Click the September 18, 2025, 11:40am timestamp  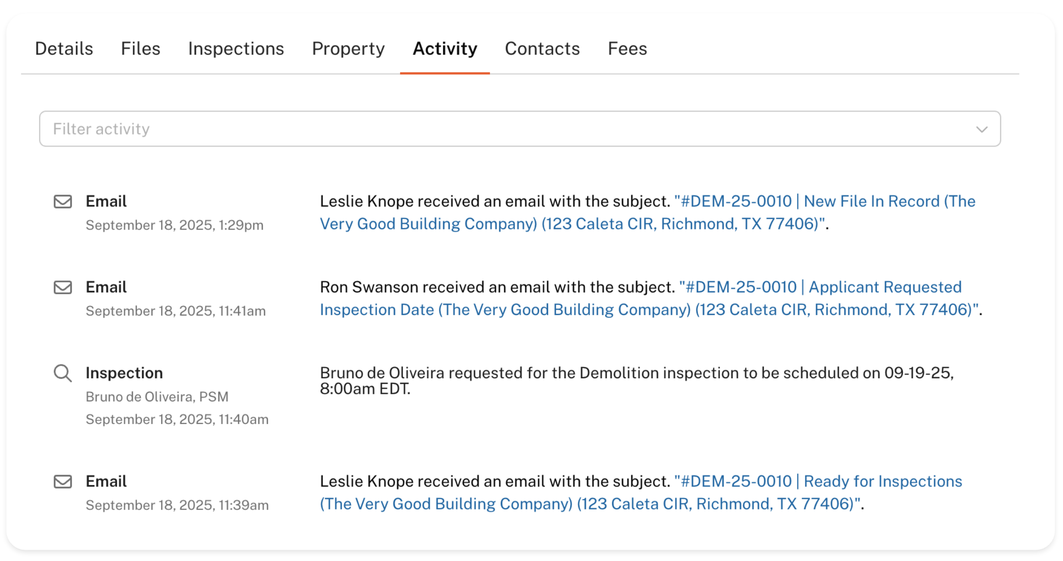177,419
